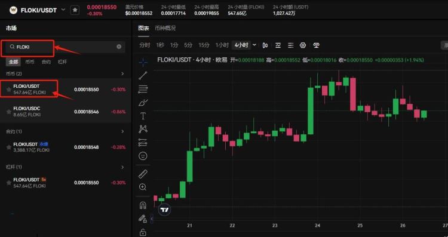The height and width of the screenshot is (237, 448).
Task: Toggle favorite star beside FLOKI/USDT header
Action: (x=75, y=10)
